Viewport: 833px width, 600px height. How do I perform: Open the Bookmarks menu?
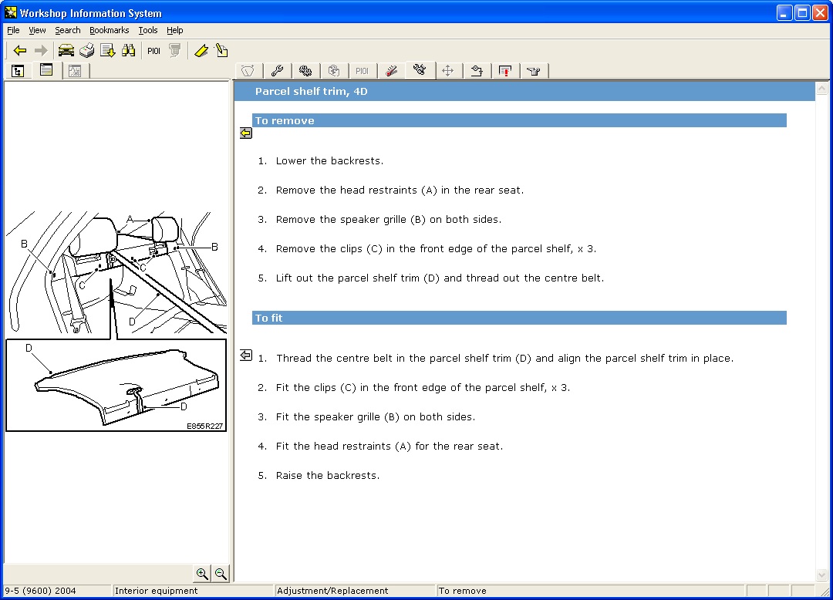[x=109, y=30]
